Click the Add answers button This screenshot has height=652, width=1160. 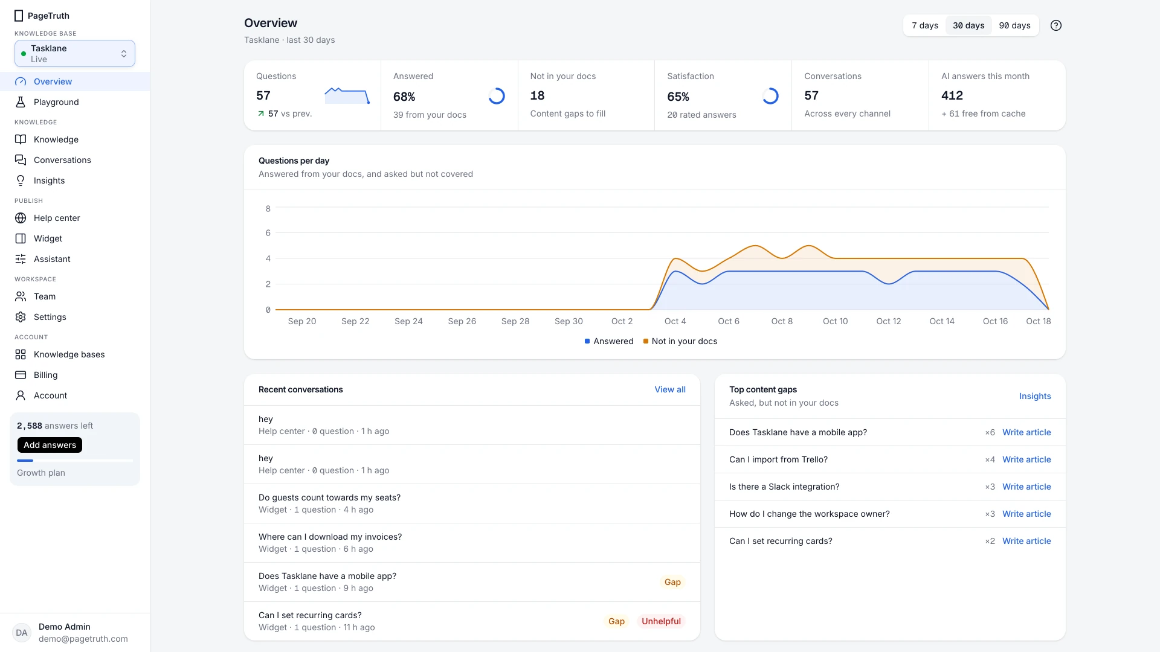[50, 445]
